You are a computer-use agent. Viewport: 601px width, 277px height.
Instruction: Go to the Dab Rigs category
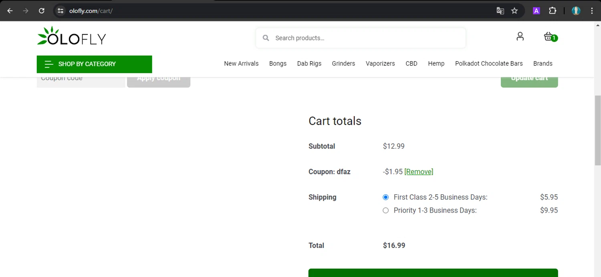(309, 64)
